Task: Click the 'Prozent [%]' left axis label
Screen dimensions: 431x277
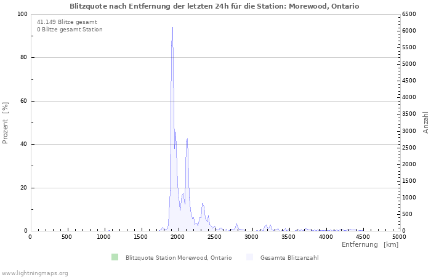Action: tap(6, 123)
